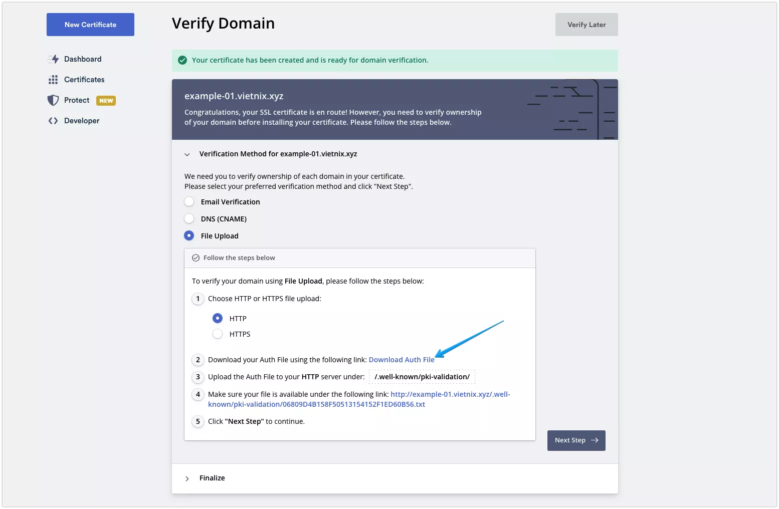Open Developer section via code brackets icon
779x509 pixels.
pos(54,120)
